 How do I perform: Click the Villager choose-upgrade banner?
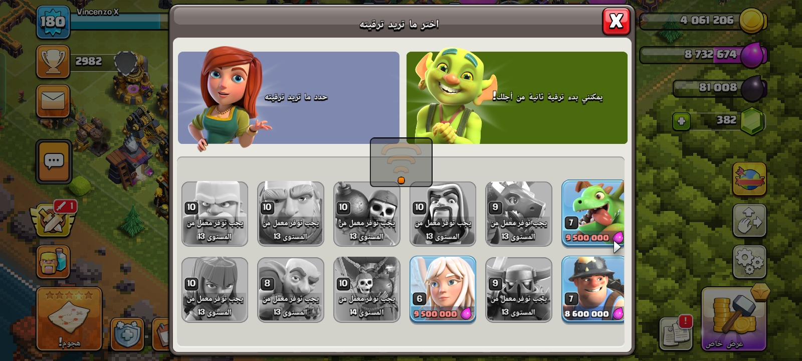(x=289, y=98)
